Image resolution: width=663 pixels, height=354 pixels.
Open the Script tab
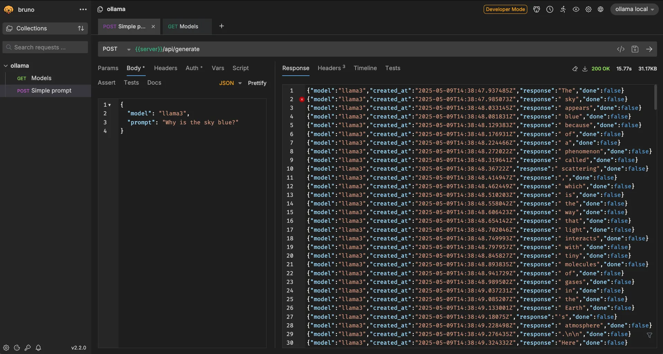point(241,68)
